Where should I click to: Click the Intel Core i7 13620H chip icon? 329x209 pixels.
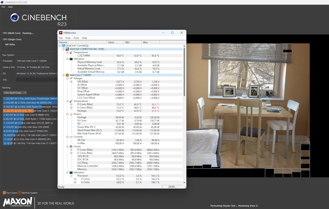point(67,75)
